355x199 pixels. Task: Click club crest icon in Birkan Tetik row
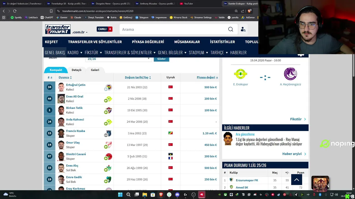[108, 110]
